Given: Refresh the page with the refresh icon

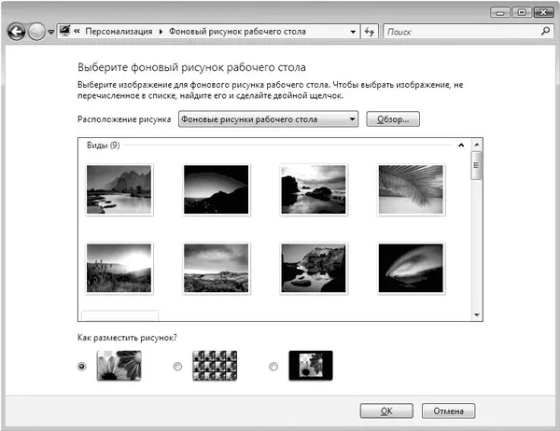Looking at the screenshot, I should click(x=370, y=32).
